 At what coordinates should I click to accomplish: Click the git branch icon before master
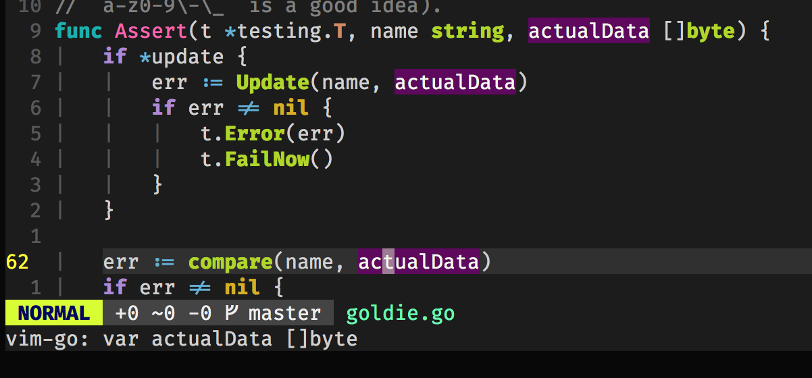[x=232, y=314]
